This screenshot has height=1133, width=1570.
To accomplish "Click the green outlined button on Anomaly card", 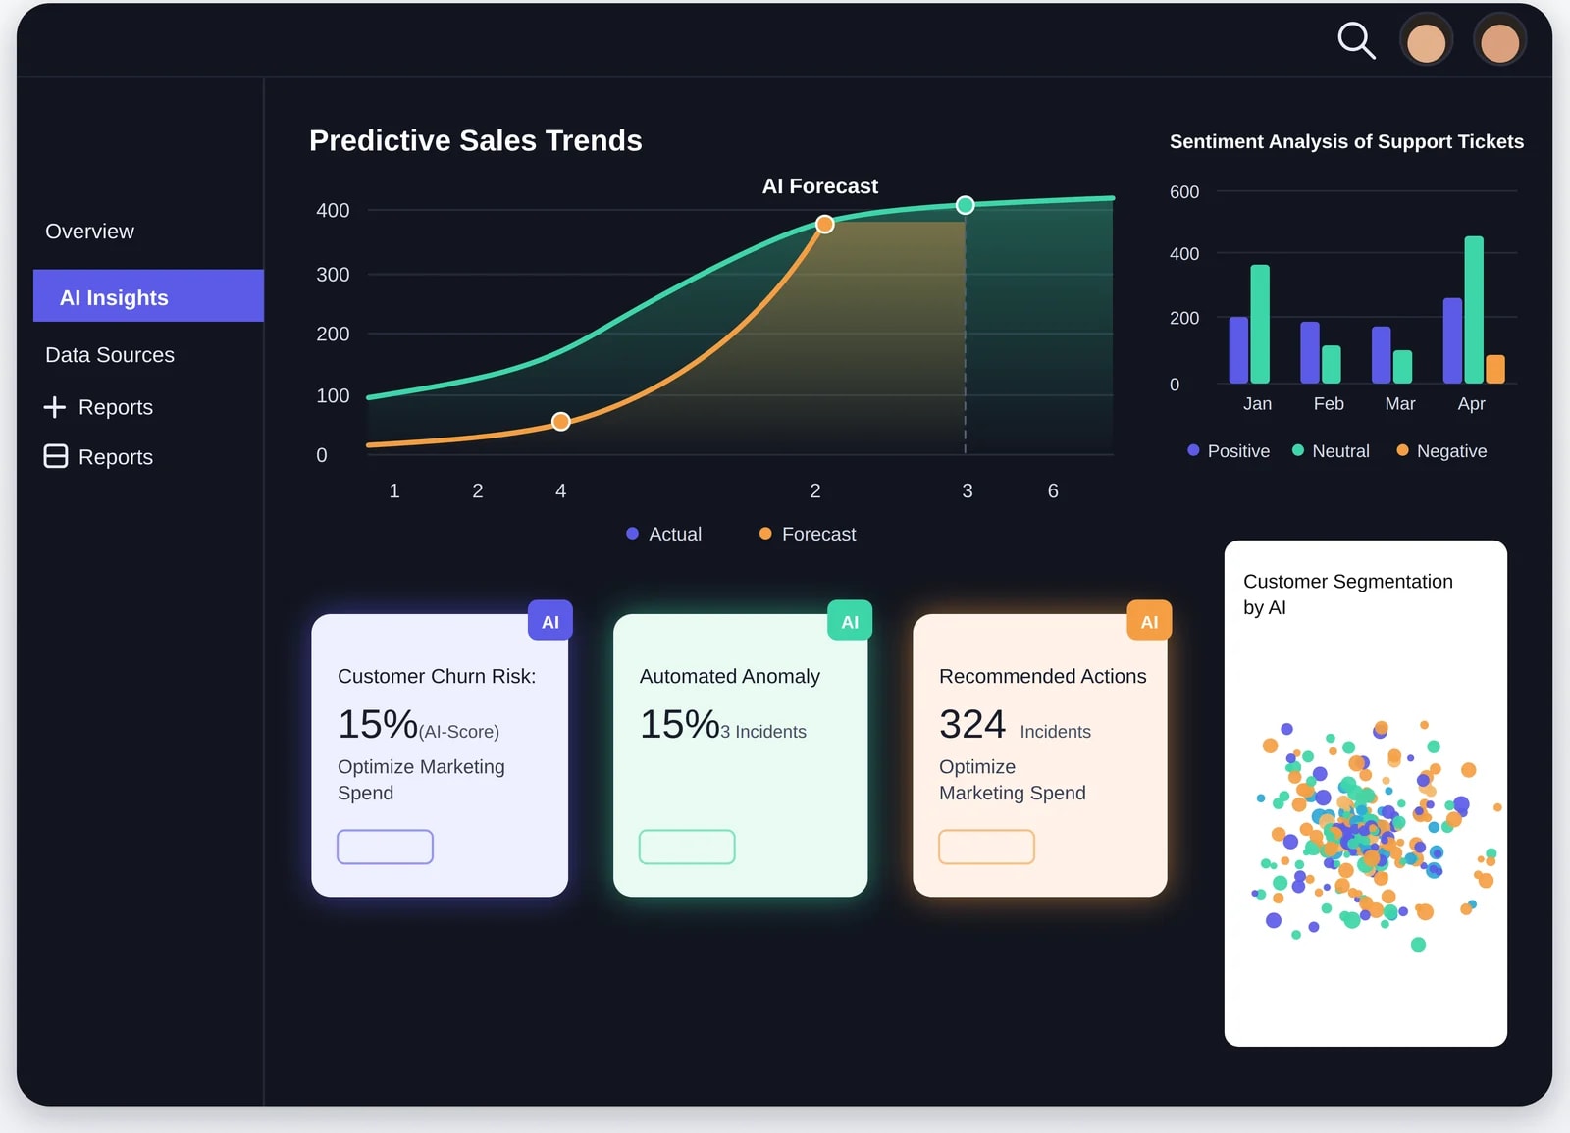I will (x=687, y=847).
